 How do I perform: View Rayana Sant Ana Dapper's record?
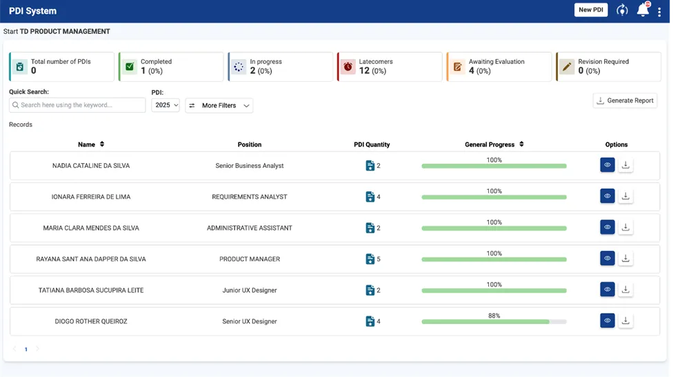coord(608,258)
